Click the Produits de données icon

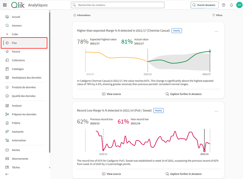tap(7, 87)
